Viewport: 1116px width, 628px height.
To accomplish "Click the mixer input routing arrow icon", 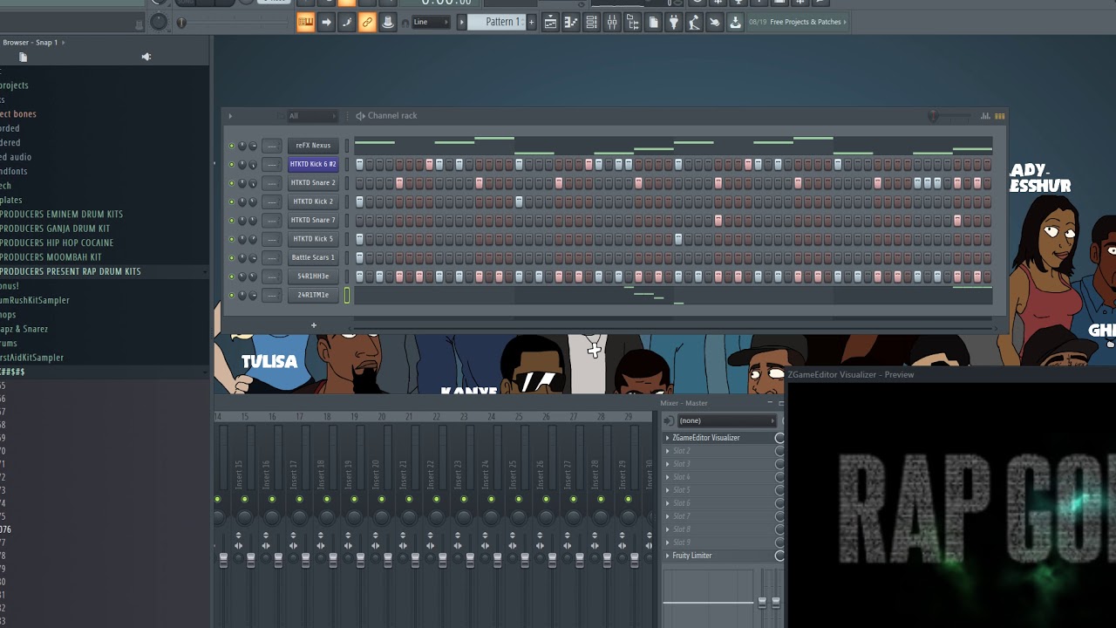I will (x=669, y=420).
